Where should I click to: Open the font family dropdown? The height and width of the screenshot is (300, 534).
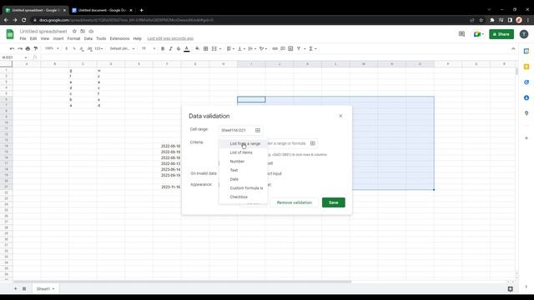tap(123, 48)
